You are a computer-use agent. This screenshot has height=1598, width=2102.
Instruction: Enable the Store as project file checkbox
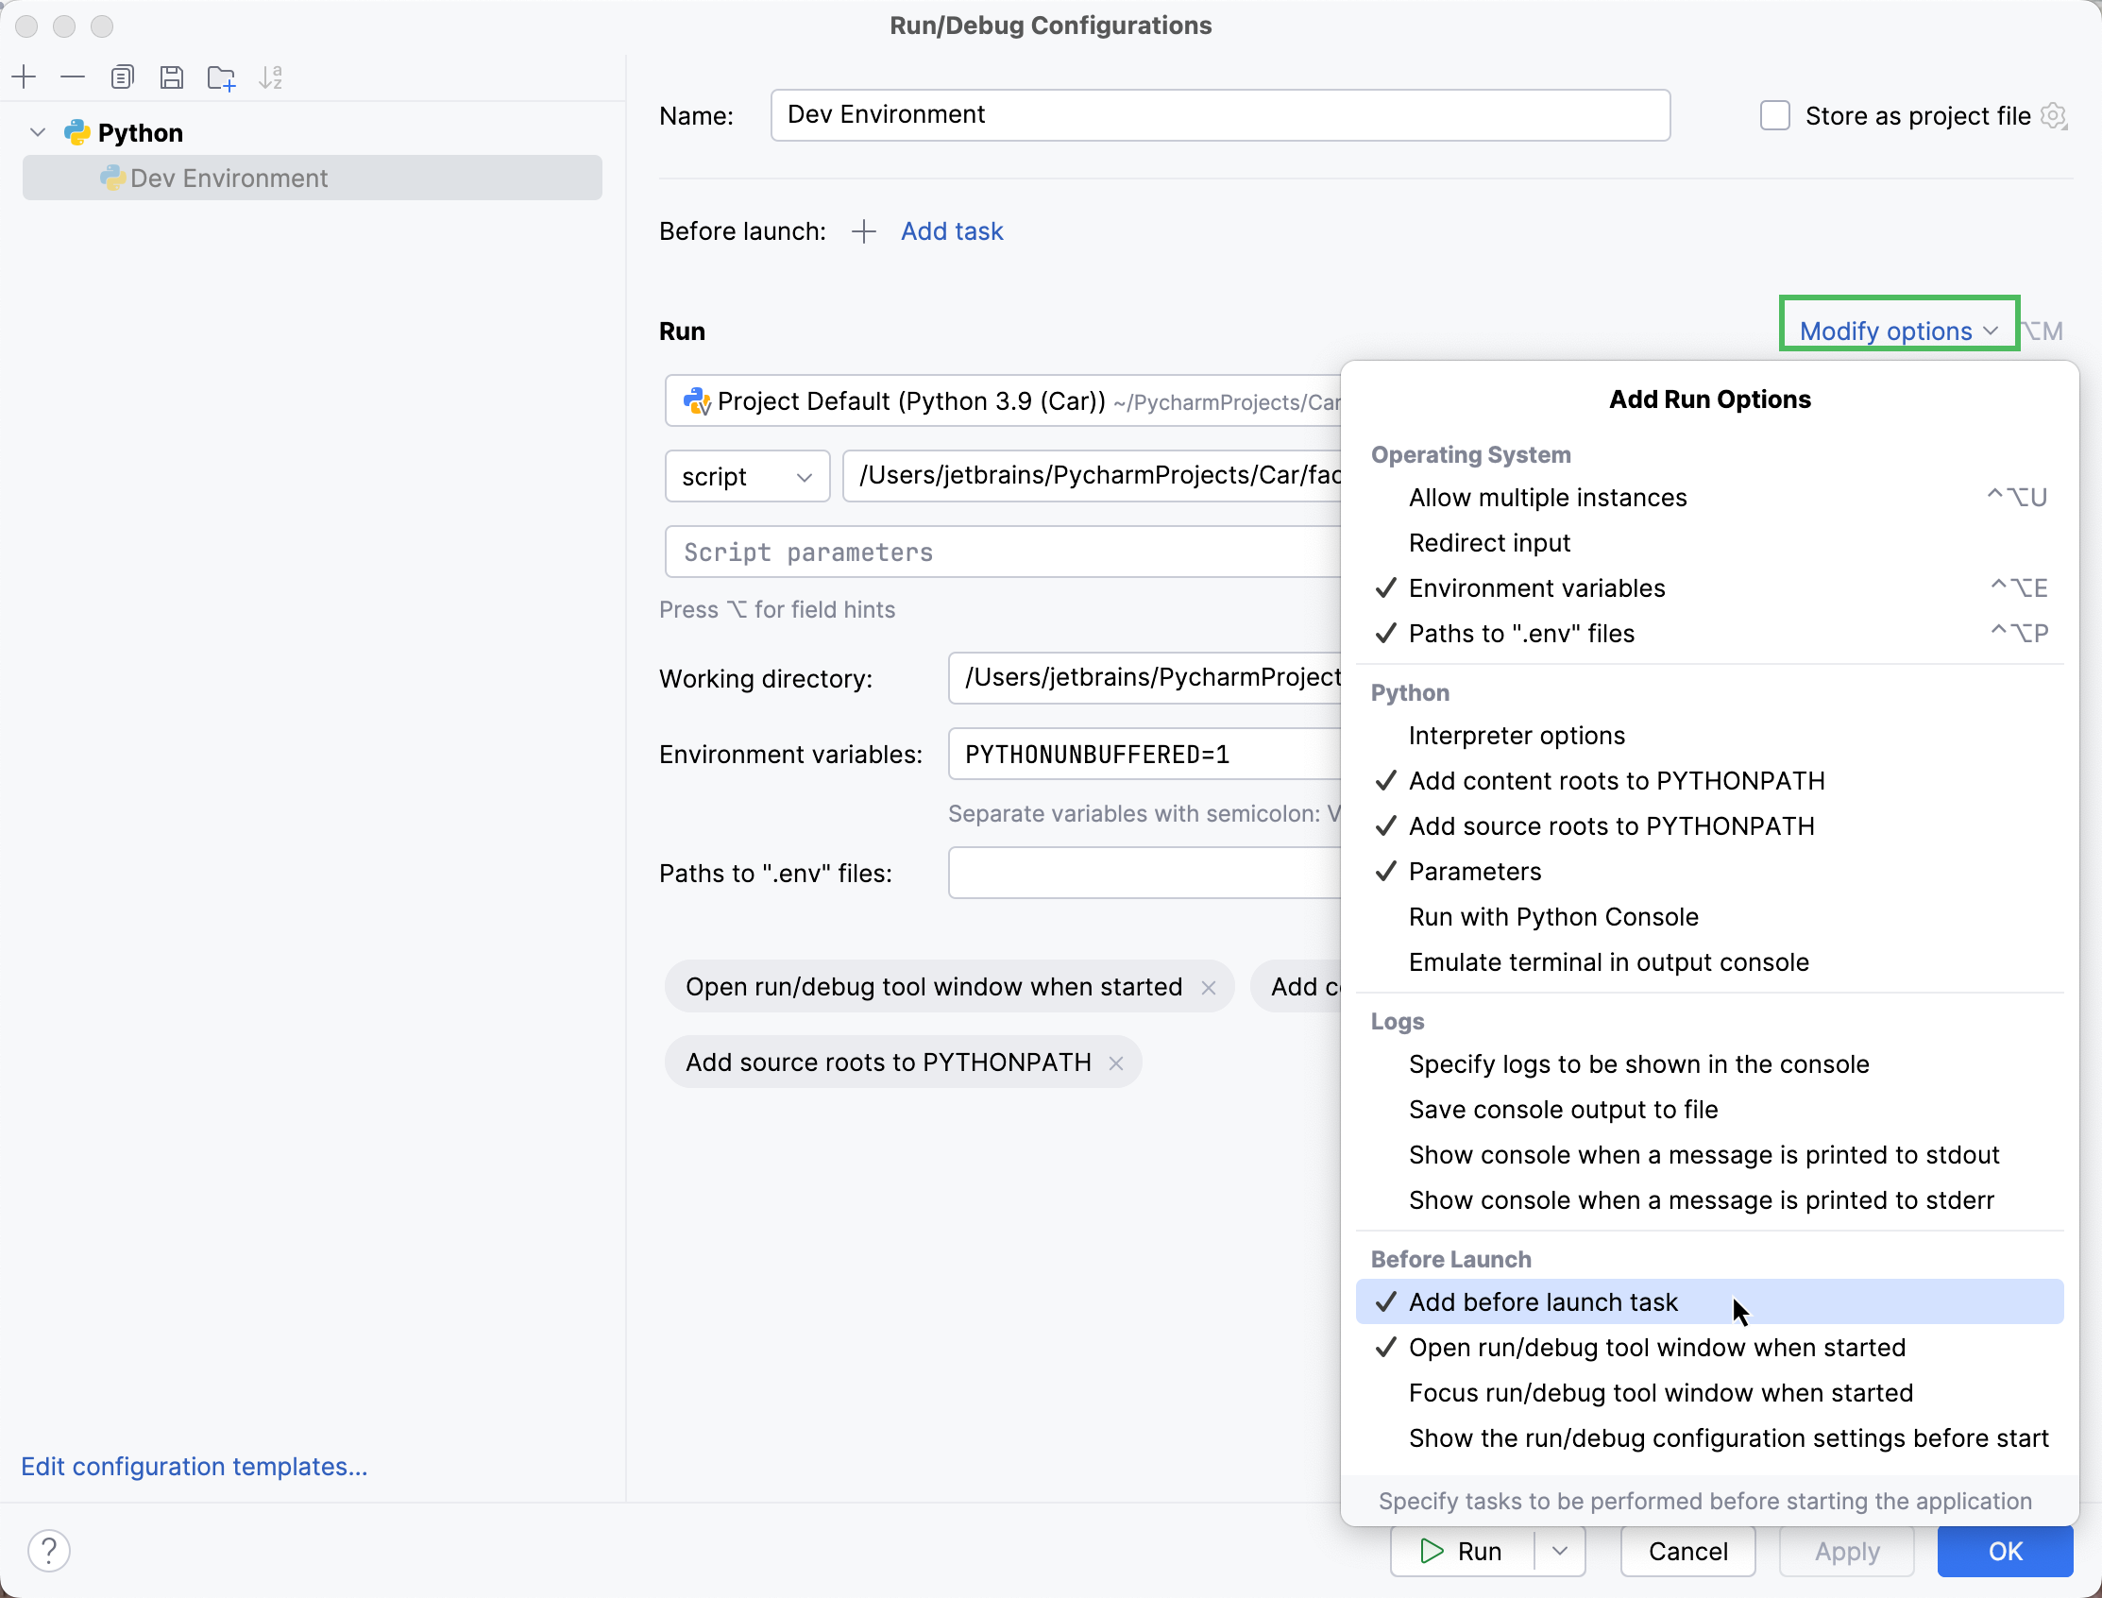pyautogui.click(x=1775, y=115)
